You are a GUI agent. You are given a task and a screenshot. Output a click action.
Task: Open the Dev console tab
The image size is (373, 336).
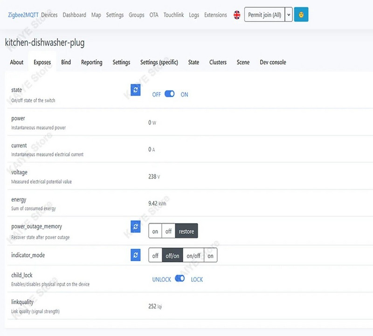273,62
